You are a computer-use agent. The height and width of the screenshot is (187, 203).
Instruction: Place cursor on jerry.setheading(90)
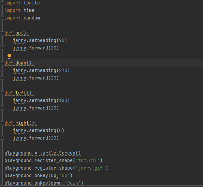tap(40, 41)
